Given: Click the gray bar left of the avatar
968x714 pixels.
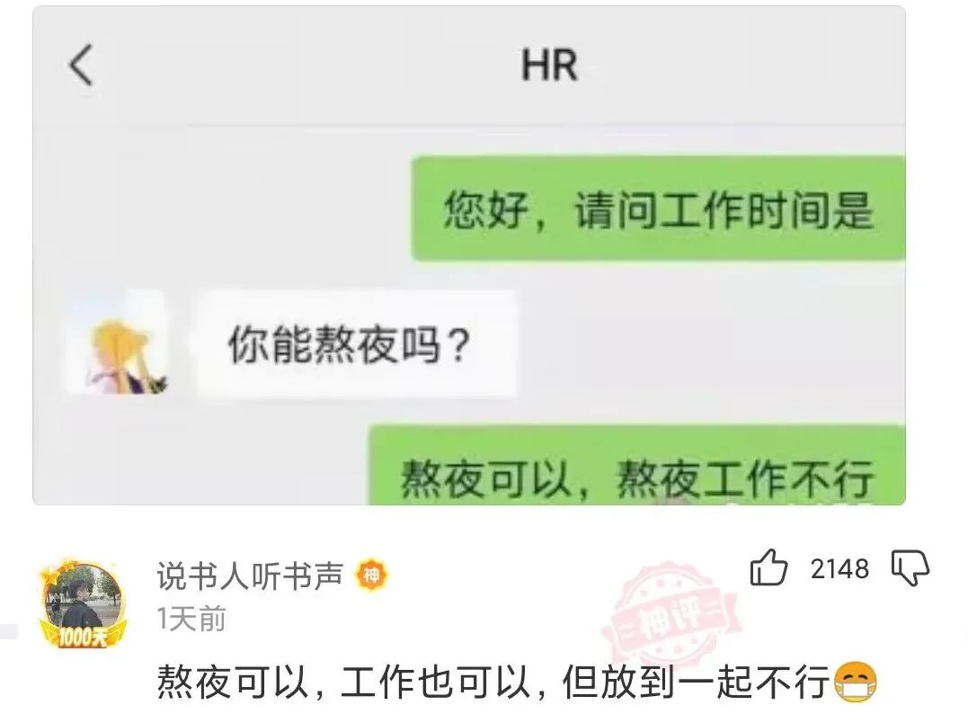Looking at the screenshot, I should (9, 632).
